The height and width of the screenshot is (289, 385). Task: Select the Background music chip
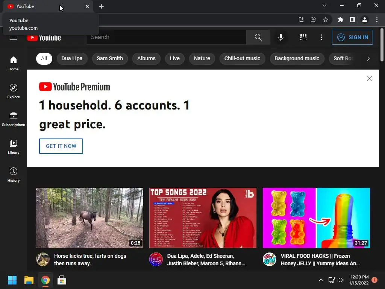pyautogui.click(x=297, y=58)
